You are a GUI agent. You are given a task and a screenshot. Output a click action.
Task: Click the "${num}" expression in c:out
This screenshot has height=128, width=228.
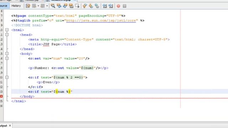87,68
